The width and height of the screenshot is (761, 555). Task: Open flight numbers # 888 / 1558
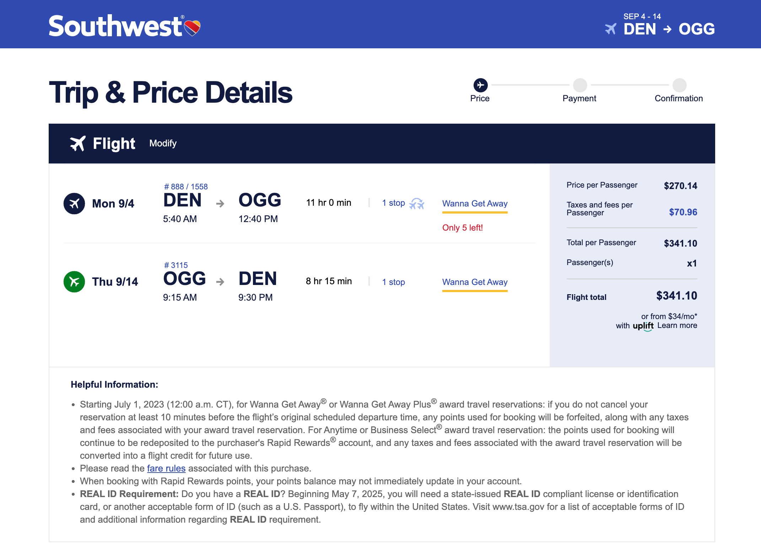pyautogui.click(x=186, y=187)
